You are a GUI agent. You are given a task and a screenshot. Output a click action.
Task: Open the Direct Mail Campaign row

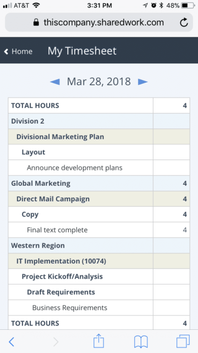99,199
